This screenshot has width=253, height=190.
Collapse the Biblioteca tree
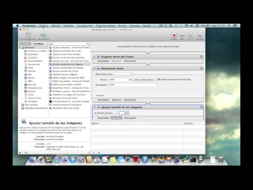pyautogui.click(x=20, y=47)
